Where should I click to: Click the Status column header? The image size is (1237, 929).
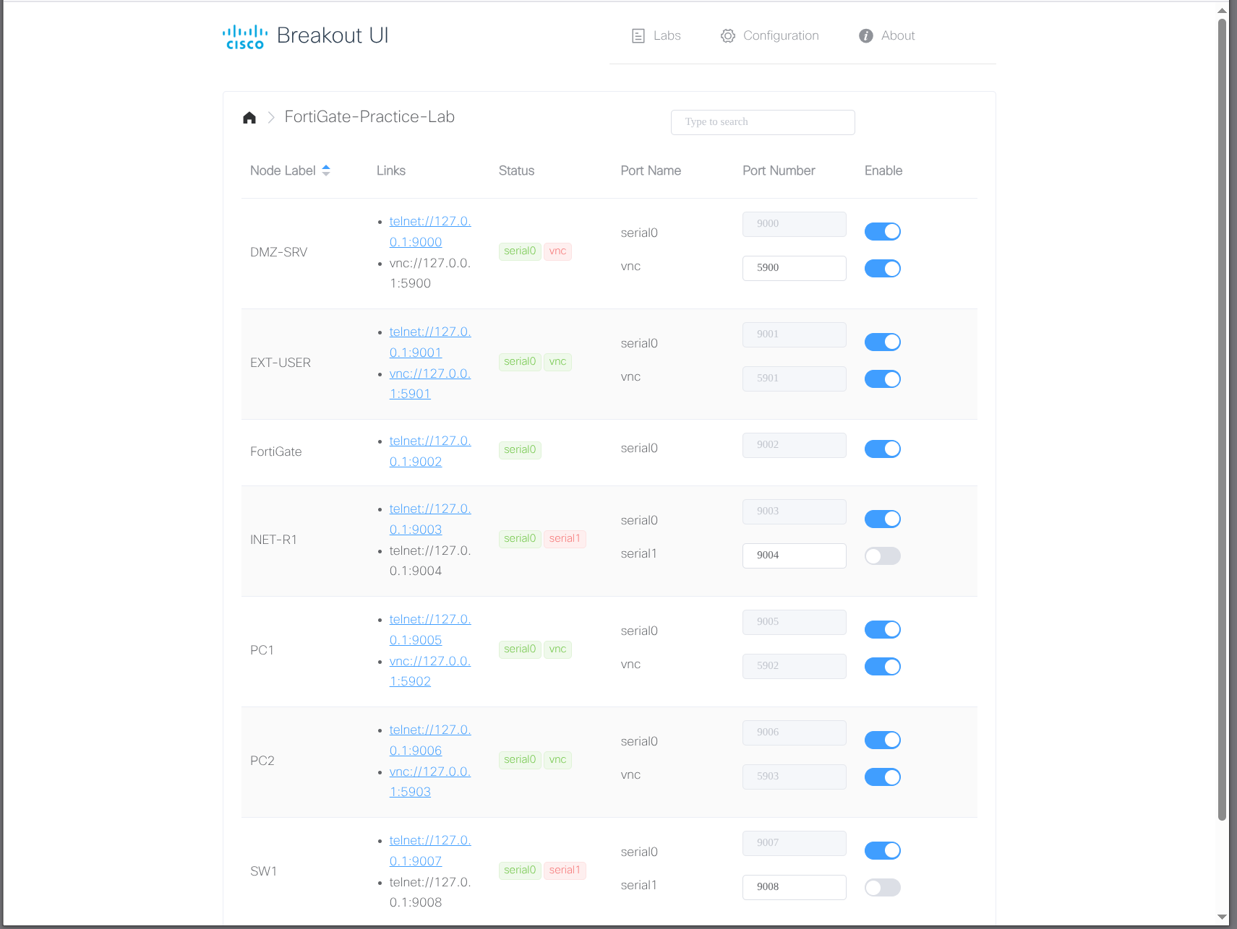516,170
